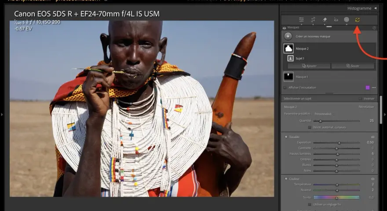
Task: Click the Quantité slider handle
Action: [320, 121]
